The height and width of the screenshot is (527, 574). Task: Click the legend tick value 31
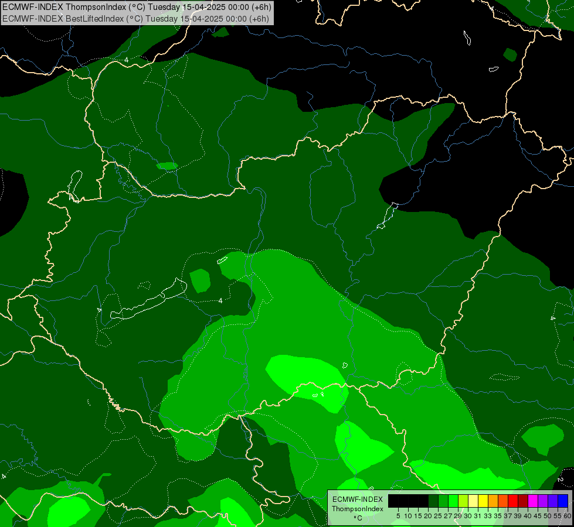click(x=478, y=516)
